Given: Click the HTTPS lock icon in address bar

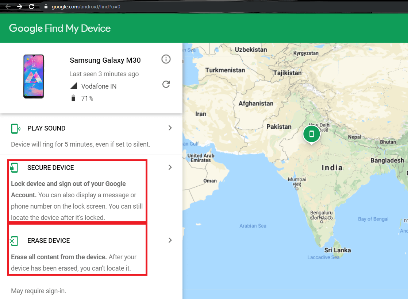Looking at the screenshot, I should coord(46,6).
